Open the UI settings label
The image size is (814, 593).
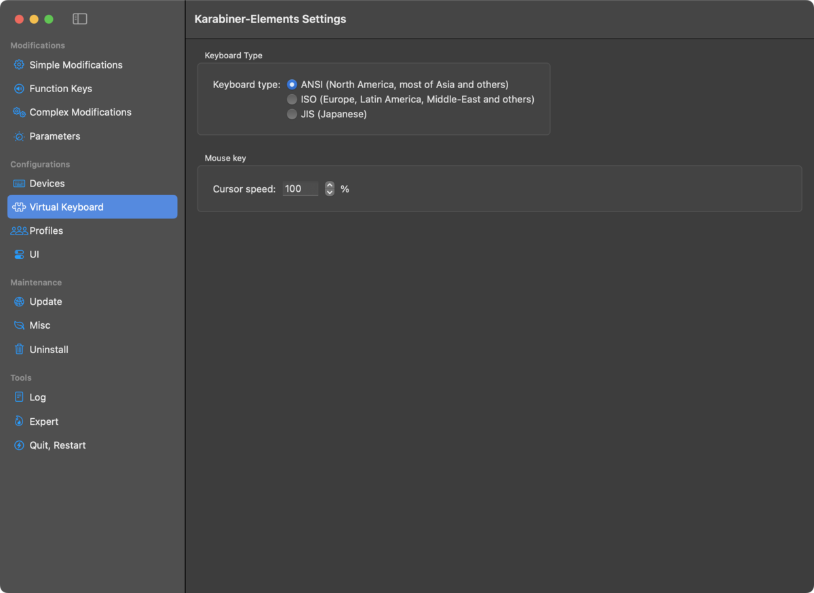pos(35,255)
